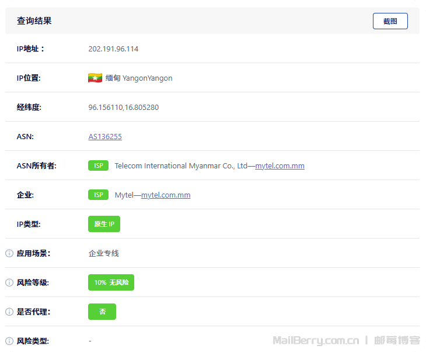Click the green 否 proxy badge
426x352 pixels.
(102, 312)
